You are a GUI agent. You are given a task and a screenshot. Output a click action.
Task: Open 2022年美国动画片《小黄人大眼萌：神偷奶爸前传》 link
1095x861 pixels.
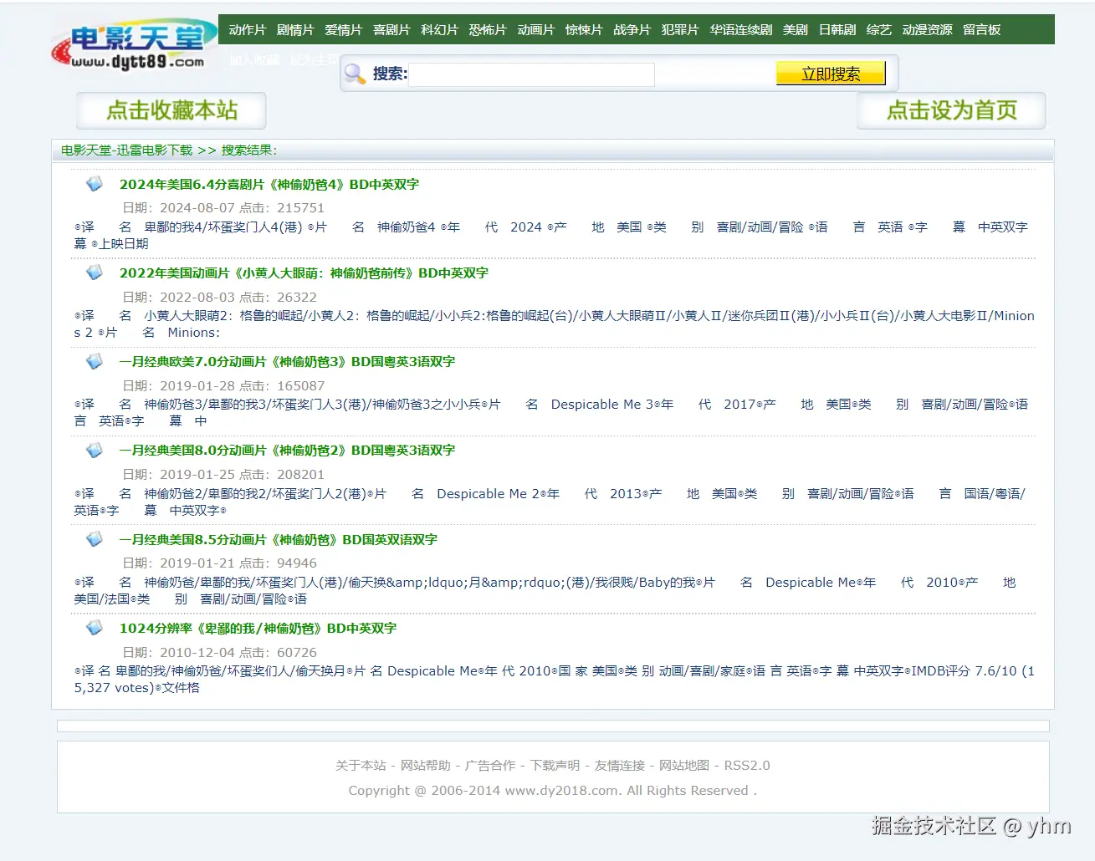(304, 273)
